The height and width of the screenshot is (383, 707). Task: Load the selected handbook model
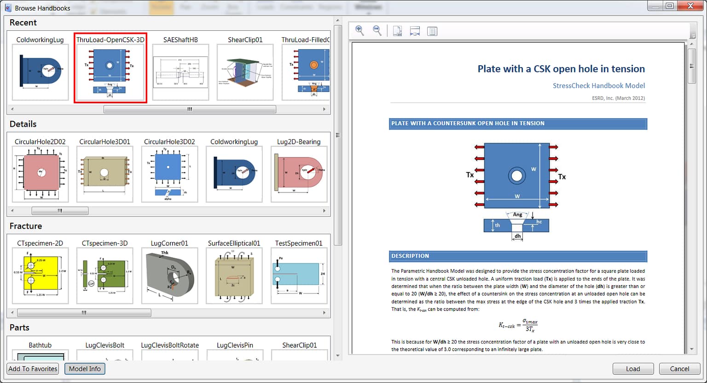[x=632, y=368]
